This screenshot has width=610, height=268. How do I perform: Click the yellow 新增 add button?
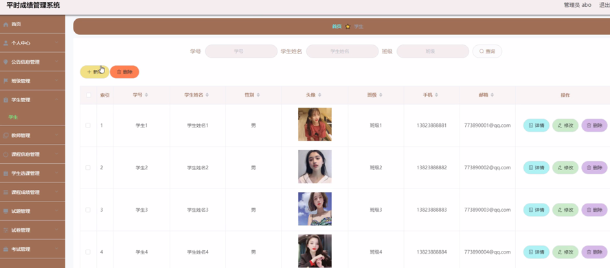tap(95, 72)
